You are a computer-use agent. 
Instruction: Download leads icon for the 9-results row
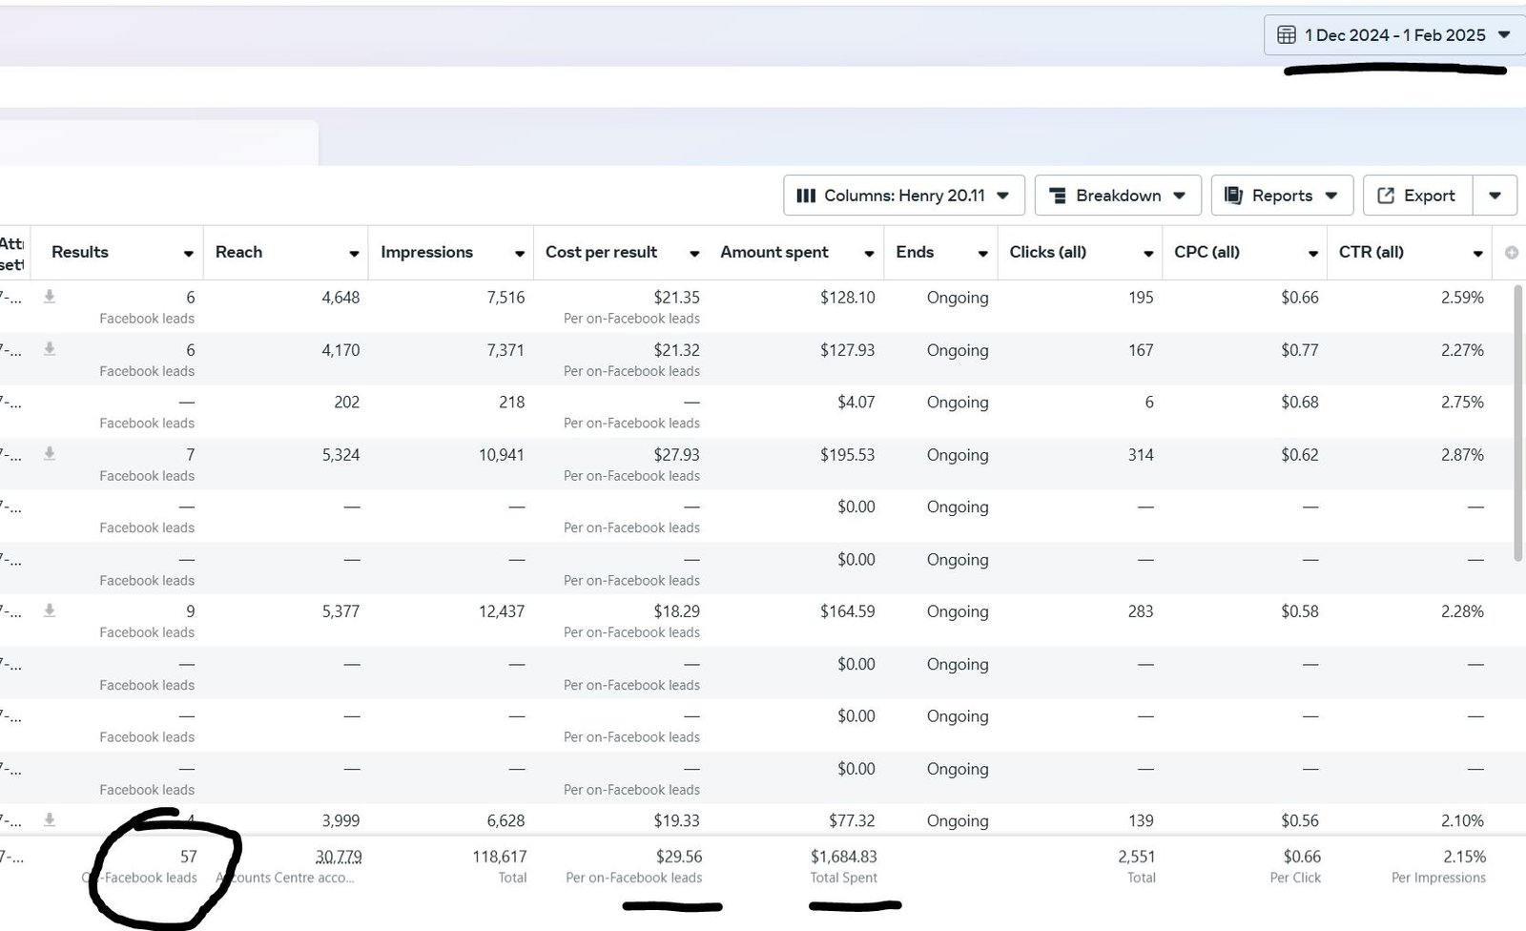[x=50, y=610]
